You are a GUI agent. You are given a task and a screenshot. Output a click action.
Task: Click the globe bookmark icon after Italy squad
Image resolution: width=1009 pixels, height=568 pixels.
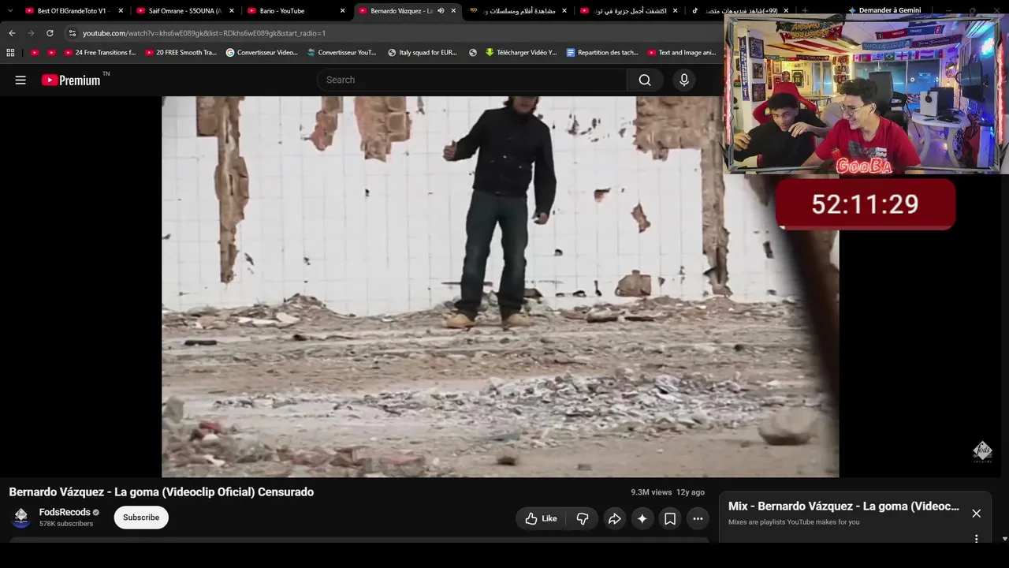pyautogui.click(x=473, y=53)
